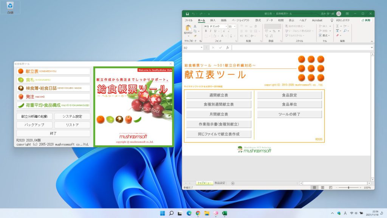Show hidden system tray icons
Viewport: 387px width, 218px height.
(x=332, y=213)
